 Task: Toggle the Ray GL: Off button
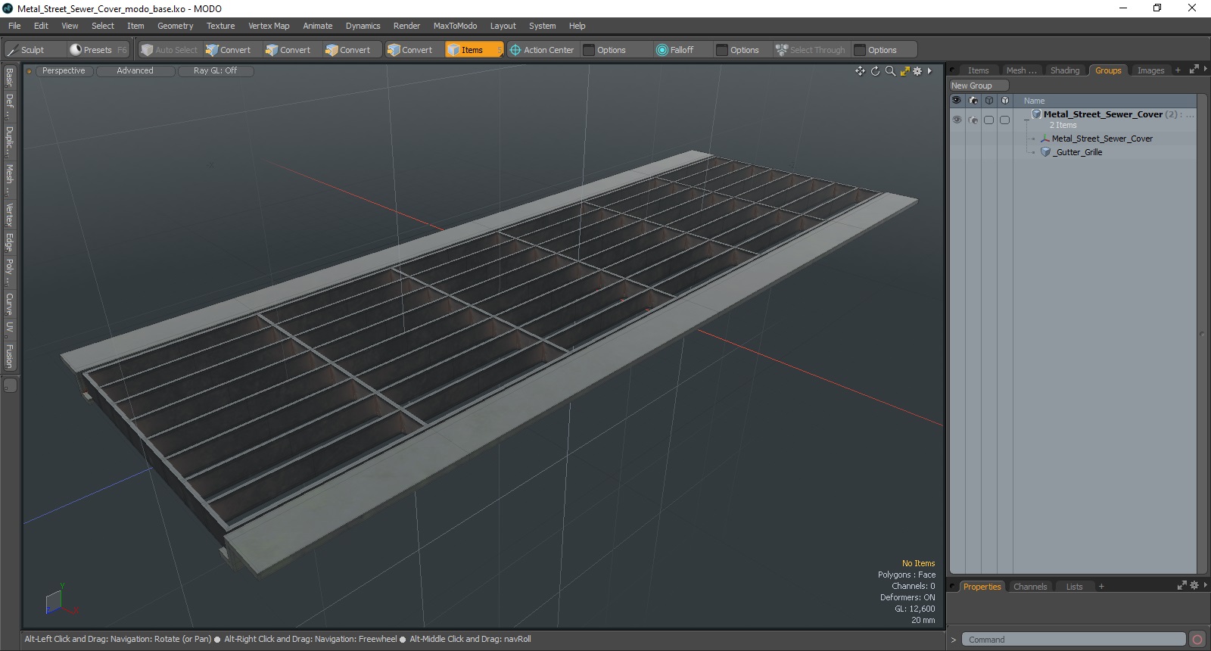[215, 71]
